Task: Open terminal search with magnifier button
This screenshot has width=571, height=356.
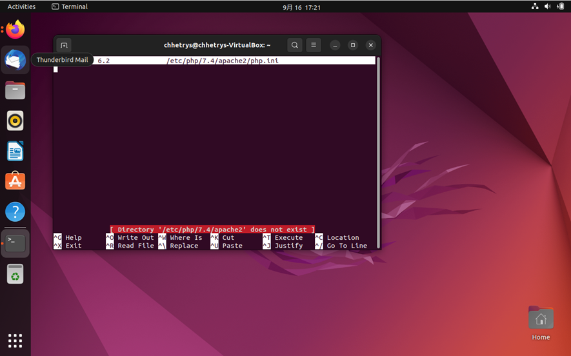Action: pos(295,45)
